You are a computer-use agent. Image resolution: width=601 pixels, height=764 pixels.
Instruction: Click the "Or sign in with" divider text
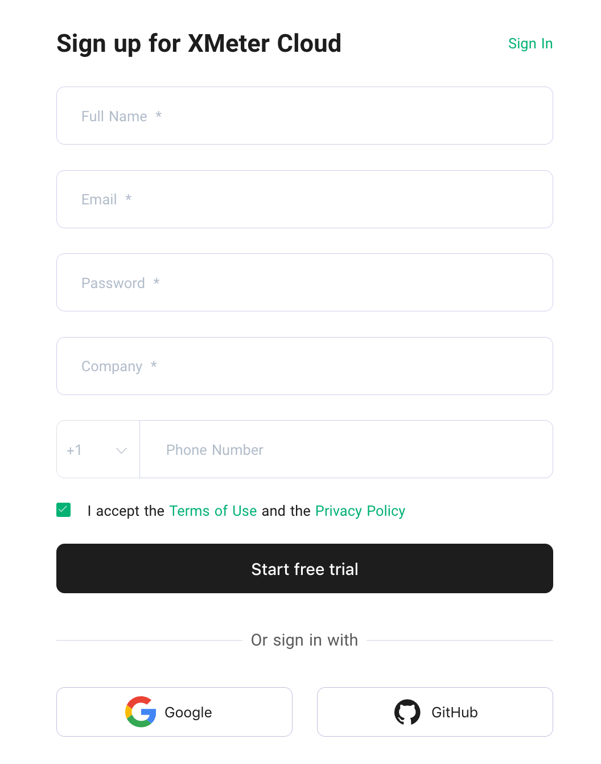(x=304, y=640)
